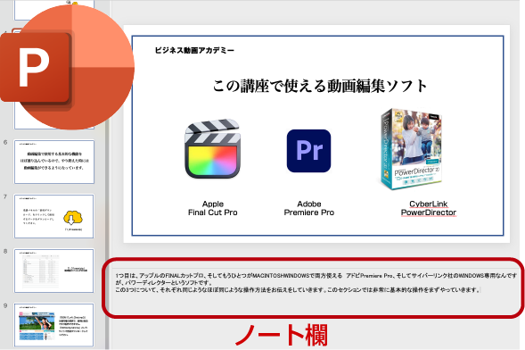Click the PowerDirector box image
The image size is (525, 350).
[412, 149]
